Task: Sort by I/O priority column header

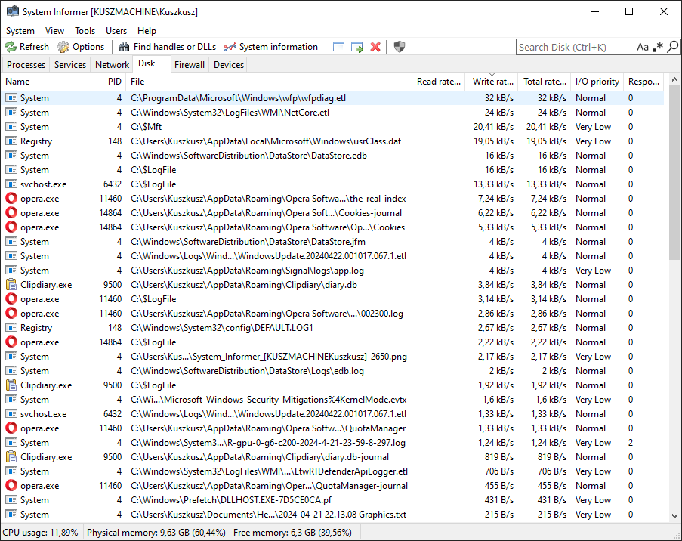Action: pyautogui.click(x=597, y=82)
